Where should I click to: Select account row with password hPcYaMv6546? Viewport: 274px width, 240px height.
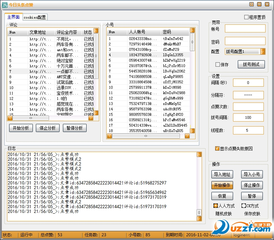pyautogui.click(x=149, y=120)
